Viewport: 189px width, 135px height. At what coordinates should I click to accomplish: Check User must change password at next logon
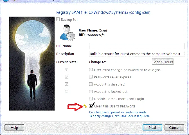(x=91, y=69)
